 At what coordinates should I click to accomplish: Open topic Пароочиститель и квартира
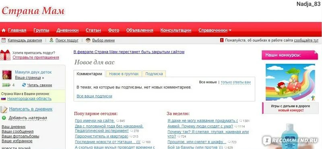(101, 136)
